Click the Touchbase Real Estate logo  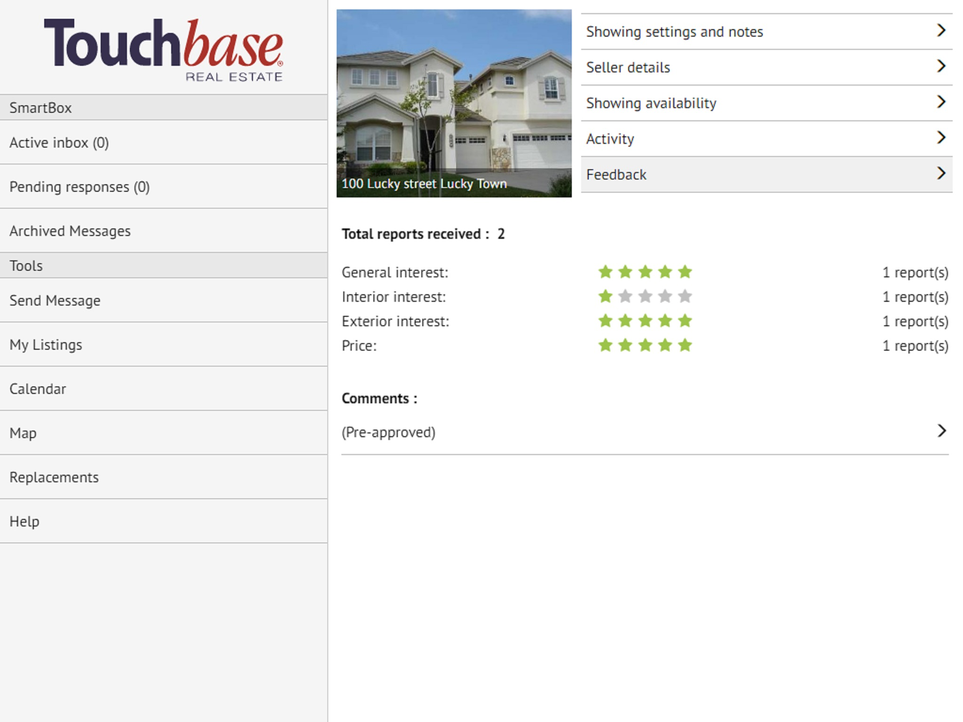tap(163, 49)
